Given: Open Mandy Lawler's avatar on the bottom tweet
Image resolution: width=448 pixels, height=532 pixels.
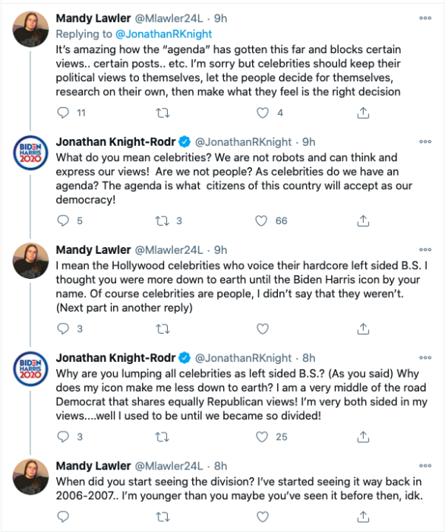Looking at the screenshot, I should pos(30,477).
